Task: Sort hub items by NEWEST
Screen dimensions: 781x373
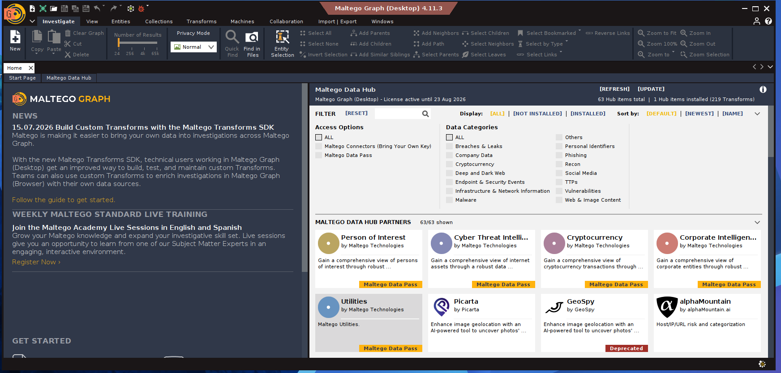Action: coord(699,114)
